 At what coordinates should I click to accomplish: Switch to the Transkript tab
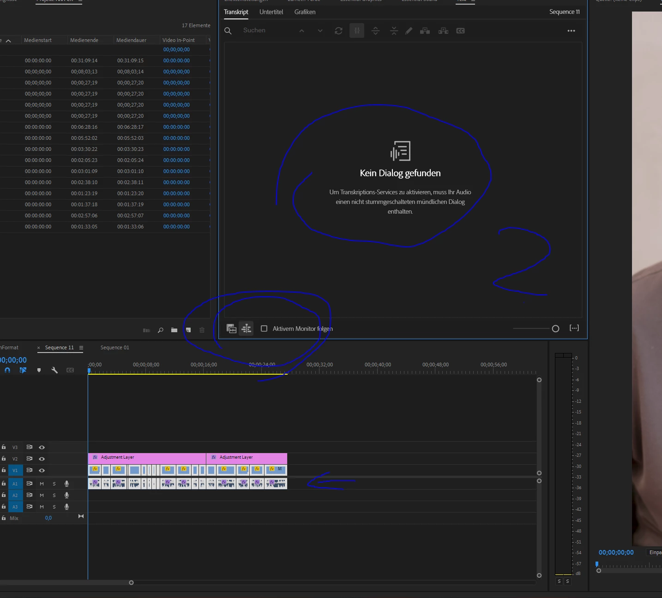(x=236, y=12)
